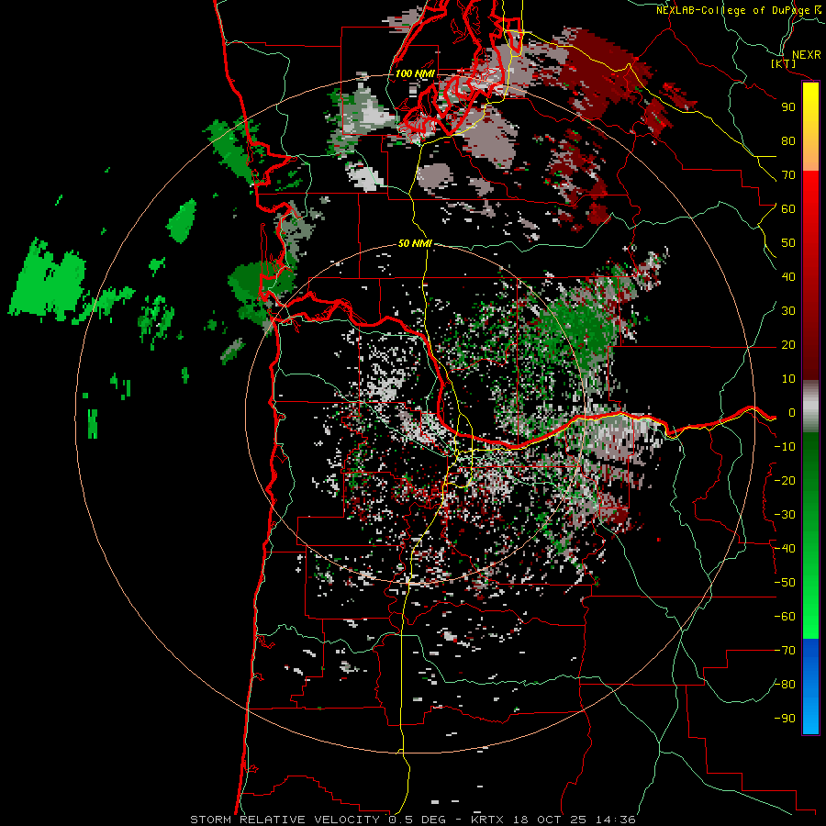This screenshot has width=826, height=826.
Task: Click the -80 scale label
Action: 785,685
